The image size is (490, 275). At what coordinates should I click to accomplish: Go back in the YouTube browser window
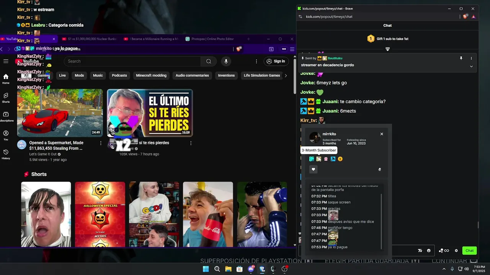pos(2,49)
